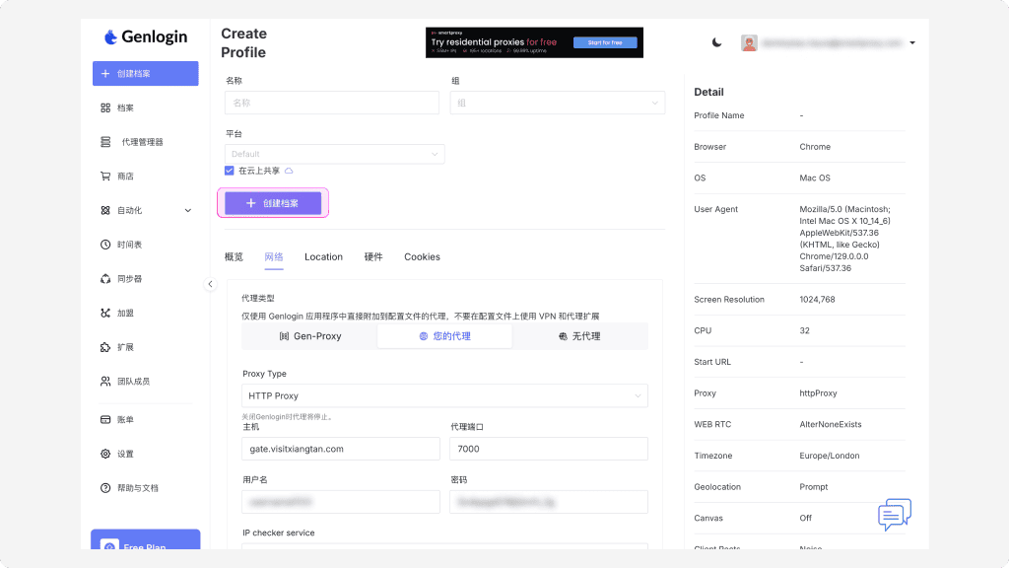Open team members icon in sidebar
This screenshot has width=1009, height=568.
click(105, 382)
